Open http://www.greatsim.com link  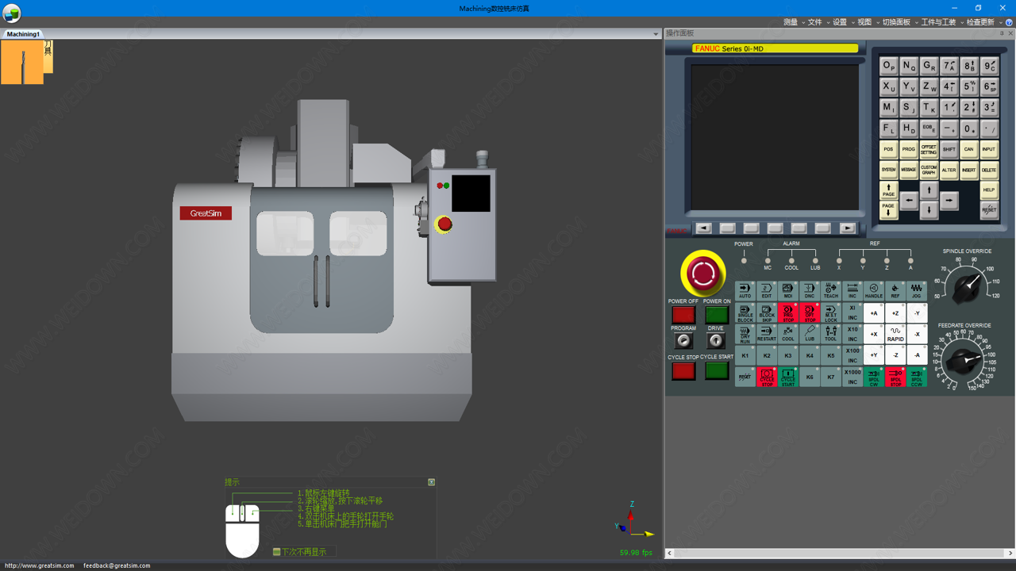pyautogui.click(x=39, y=565)
